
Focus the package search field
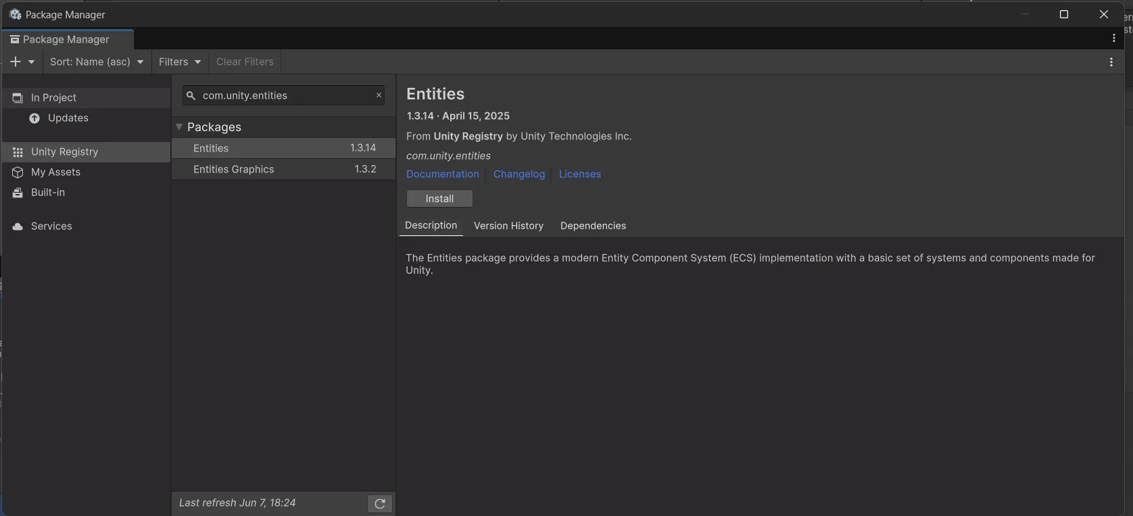tap(283, 95)
